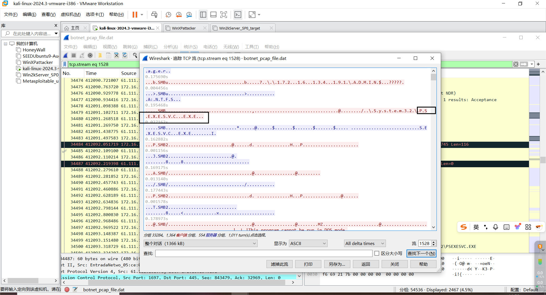Click the 查找 search text field
The height and width of the screenshot is (295, 546).
pos(264,253)
